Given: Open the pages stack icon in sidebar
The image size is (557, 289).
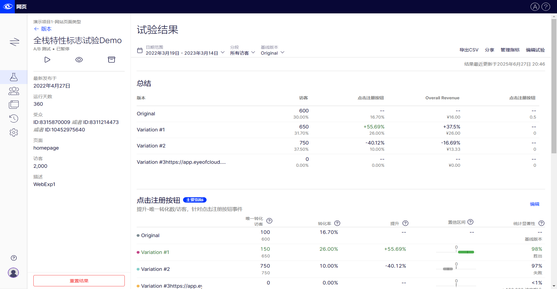Looking at the screenshot, I should click(x=14, y=105).
